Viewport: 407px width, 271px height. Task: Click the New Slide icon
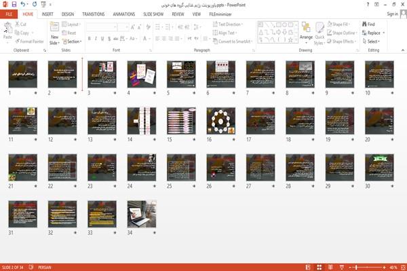[x=54, y=27]
